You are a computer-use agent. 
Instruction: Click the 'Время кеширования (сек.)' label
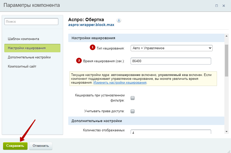104,61
